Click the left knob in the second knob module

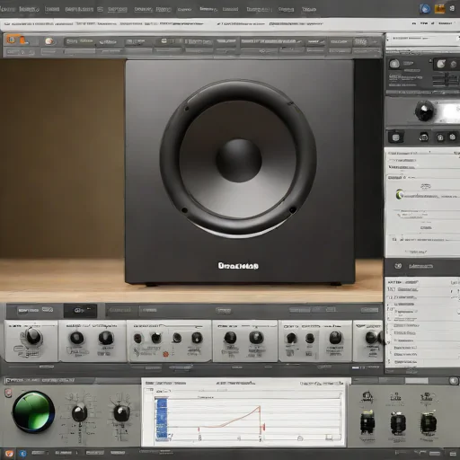76,338
